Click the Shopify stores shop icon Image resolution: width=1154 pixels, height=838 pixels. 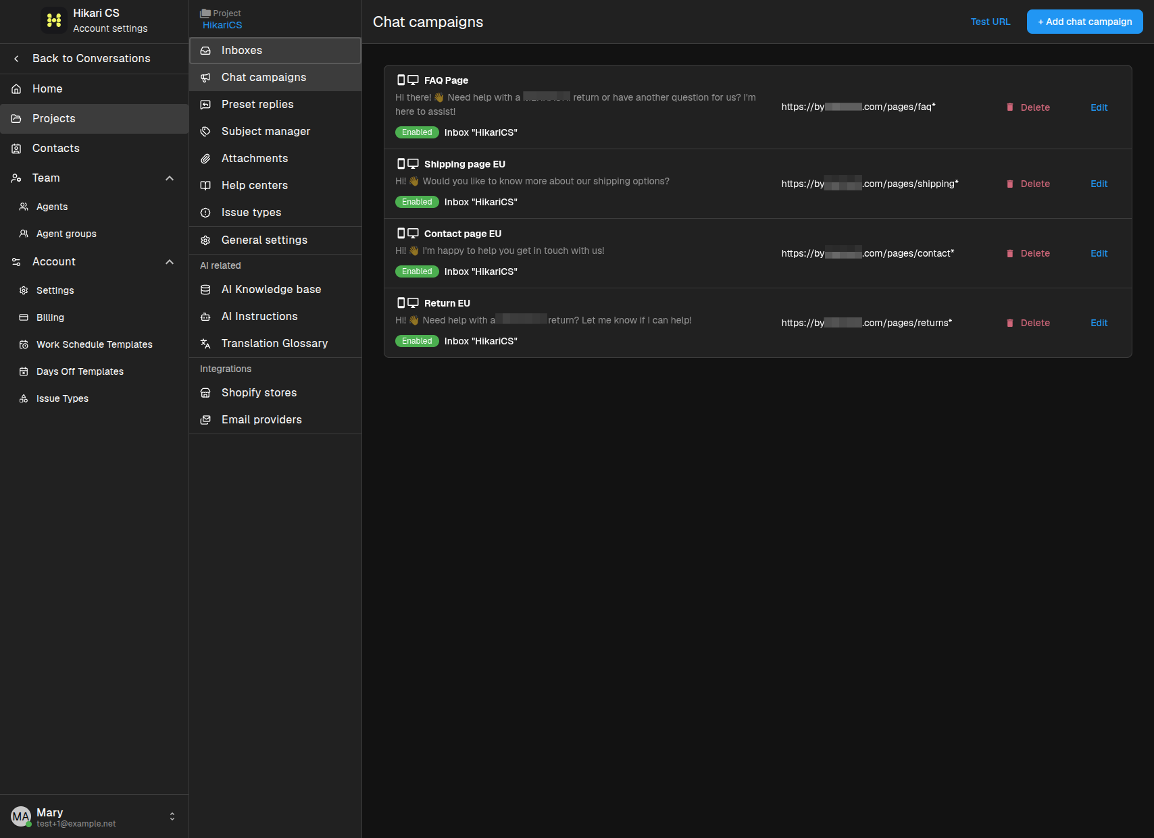tap(205, 393)
